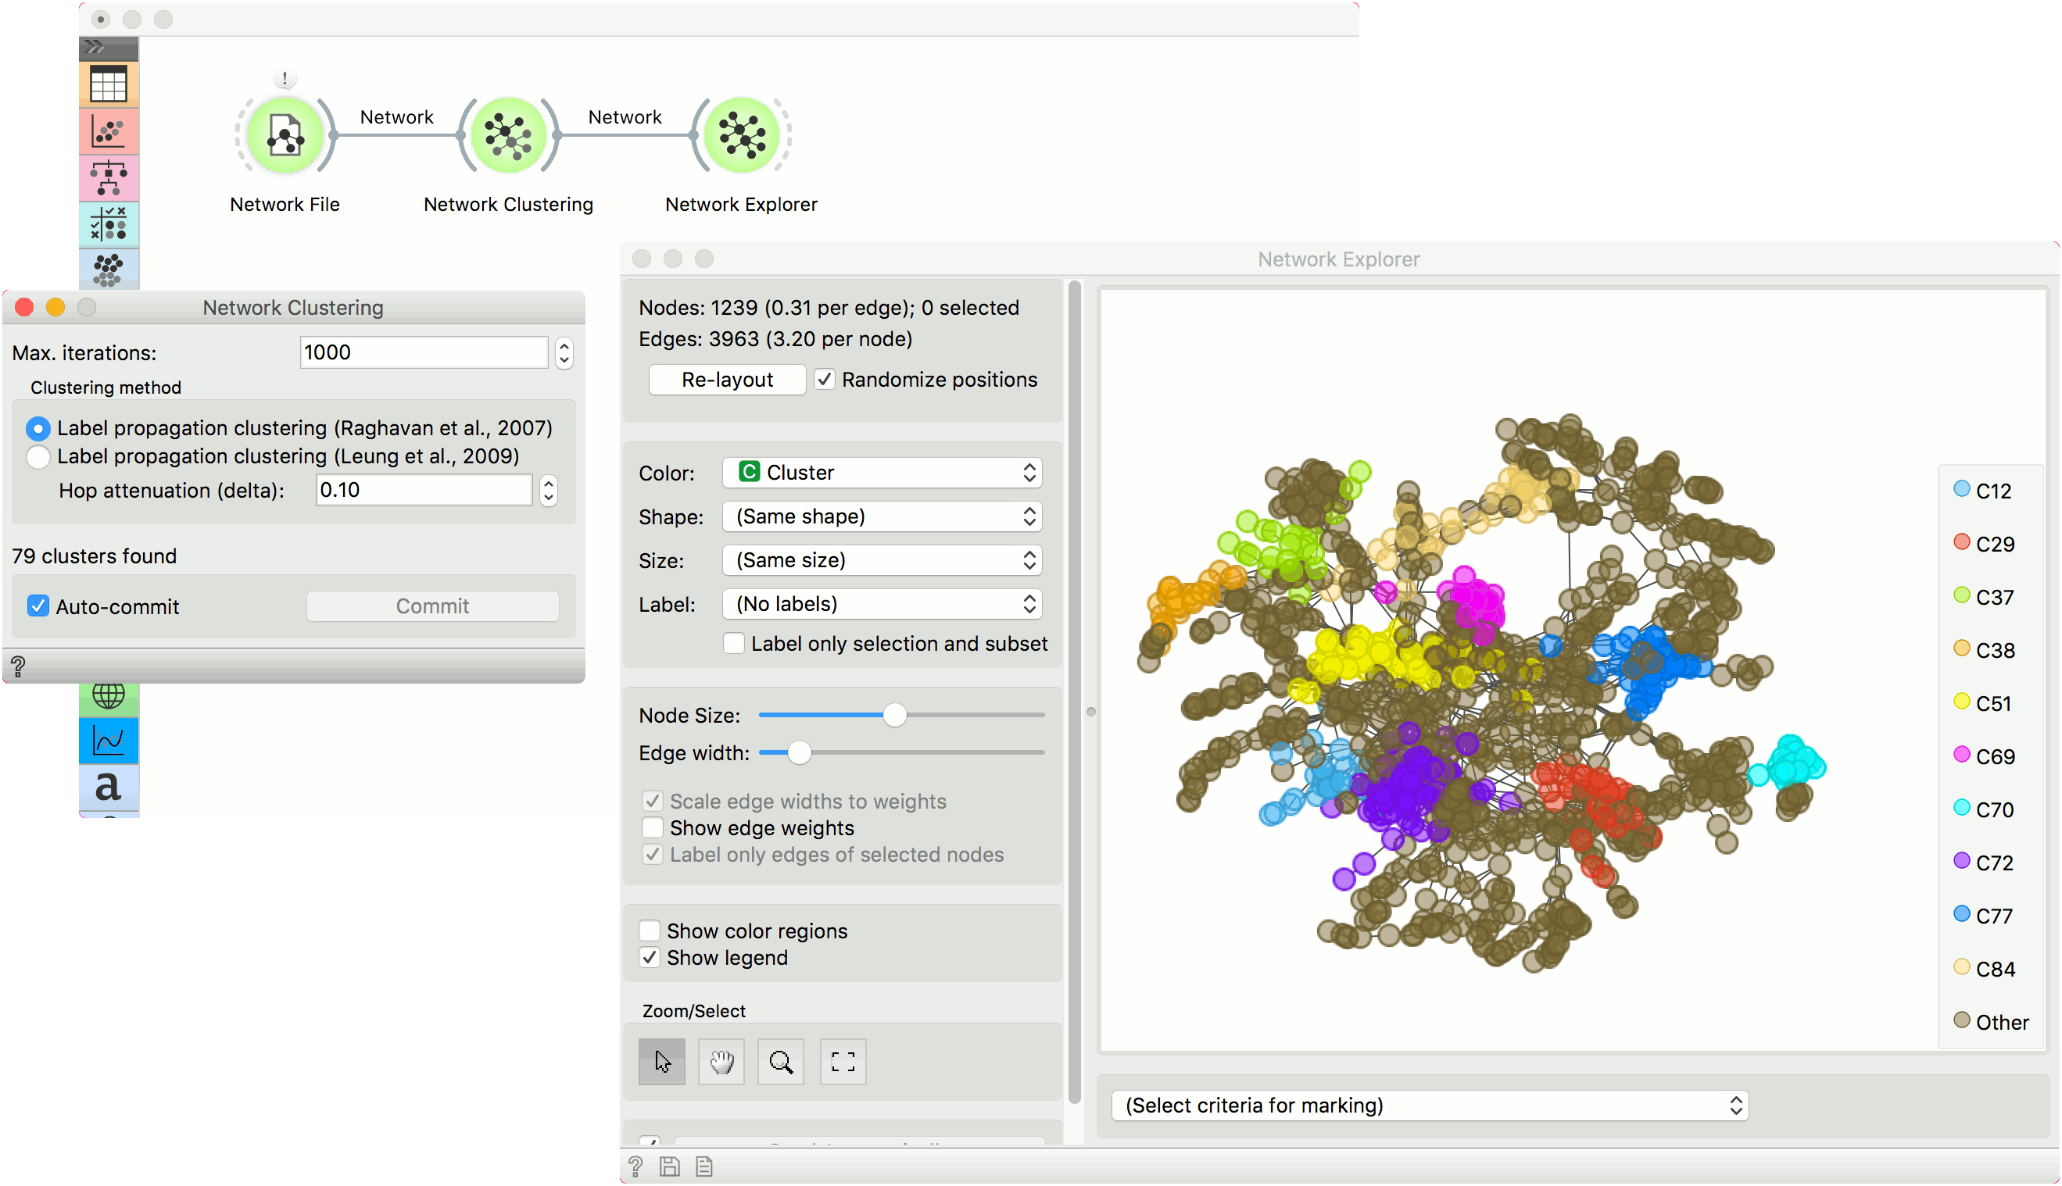
Task: Click the Commit button
Action: tap(432, 606)
